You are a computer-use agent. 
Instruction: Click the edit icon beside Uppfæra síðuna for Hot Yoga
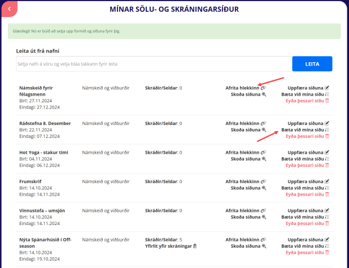point(328,153)
